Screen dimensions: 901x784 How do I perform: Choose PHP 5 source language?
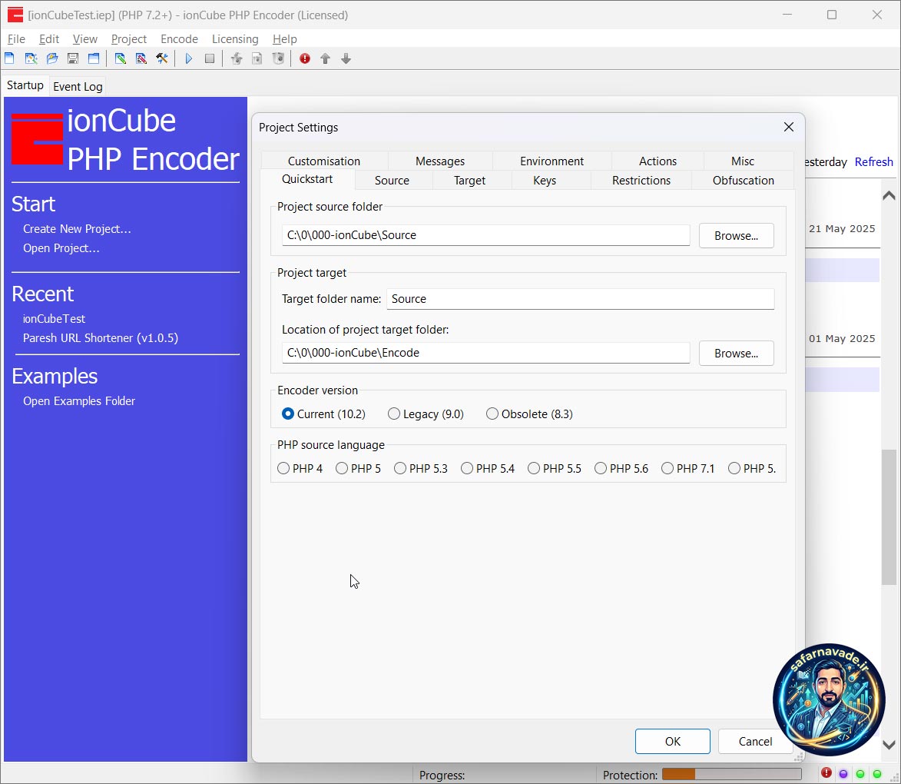358,468
